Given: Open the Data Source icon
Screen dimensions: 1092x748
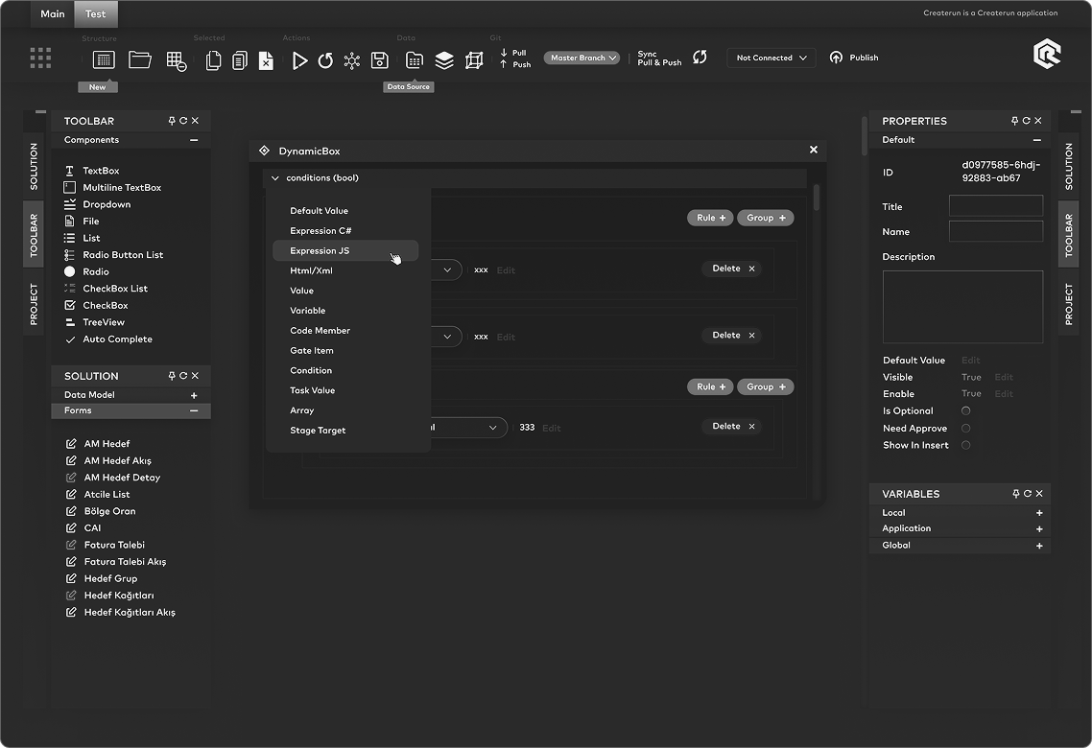Looking at the screenshot, I should point(414,59).
